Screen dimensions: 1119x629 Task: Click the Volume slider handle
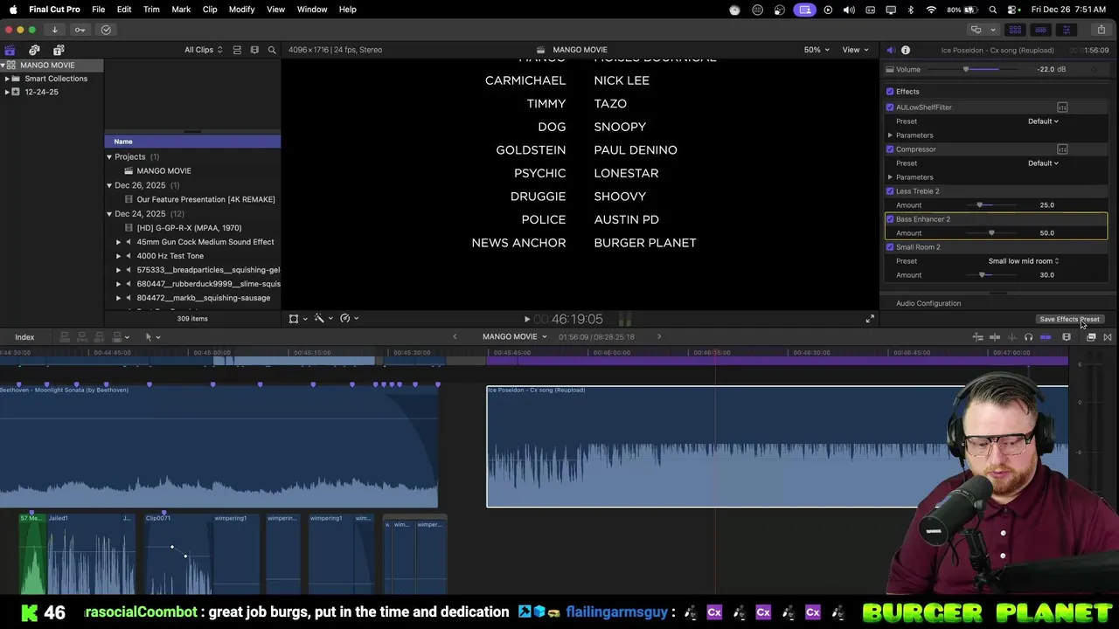click(x=966, y=69)
